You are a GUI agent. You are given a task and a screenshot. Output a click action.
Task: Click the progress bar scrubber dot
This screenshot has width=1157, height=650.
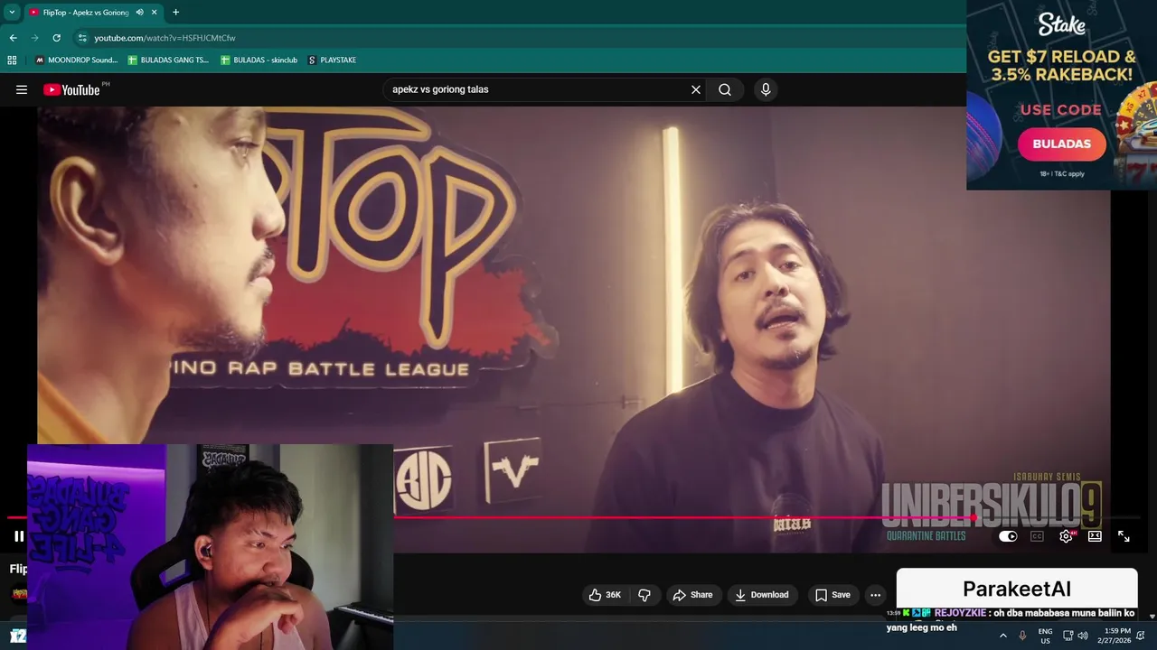pyautogui.click(x=975, y=518)
